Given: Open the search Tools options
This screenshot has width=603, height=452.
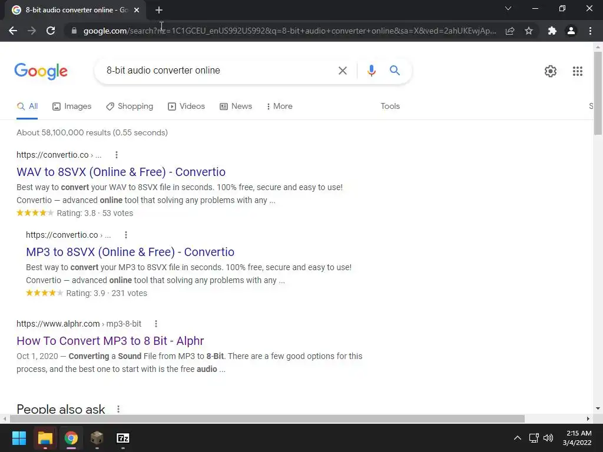Looking at the screenshot, I should (x=390, y=107).
